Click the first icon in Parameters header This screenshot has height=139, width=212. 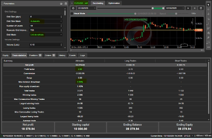[61, 4]
